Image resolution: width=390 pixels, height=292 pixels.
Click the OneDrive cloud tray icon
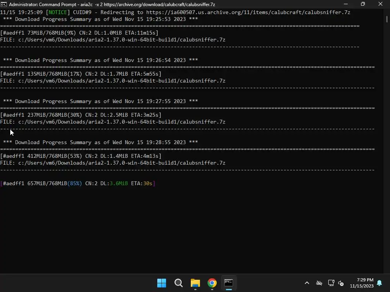[319, 283]
